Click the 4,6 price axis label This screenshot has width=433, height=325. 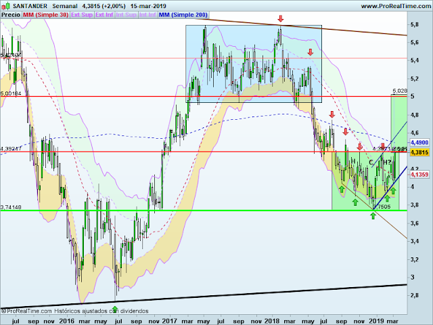tap(414, 133)
